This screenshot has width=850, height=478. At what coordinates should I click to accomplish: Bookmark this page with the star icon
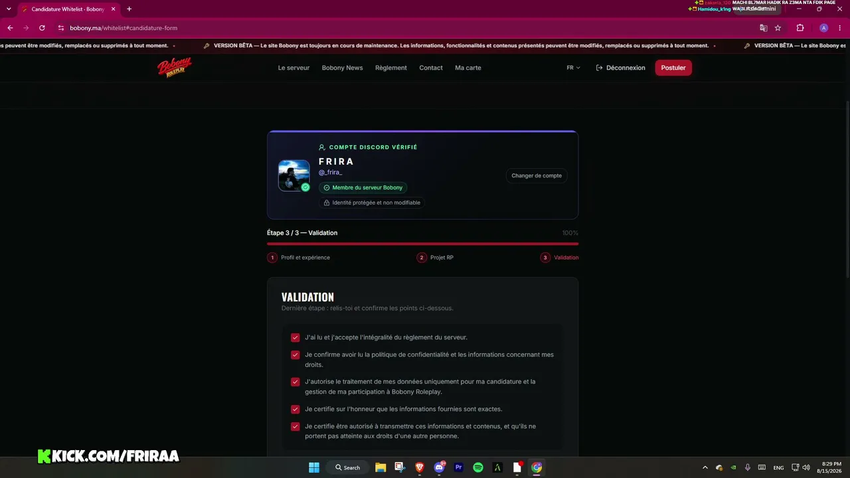[x=778, y=28]
